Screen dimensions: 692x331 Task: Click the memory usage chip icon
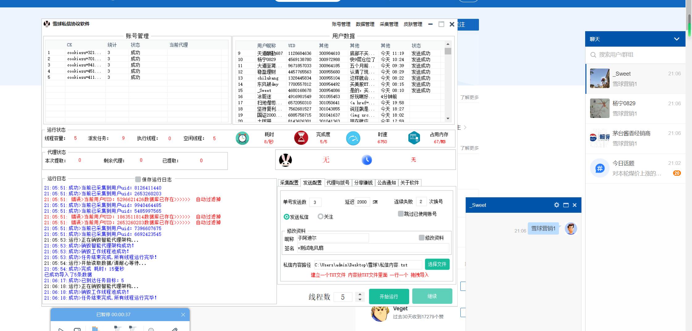click(414, 138)
